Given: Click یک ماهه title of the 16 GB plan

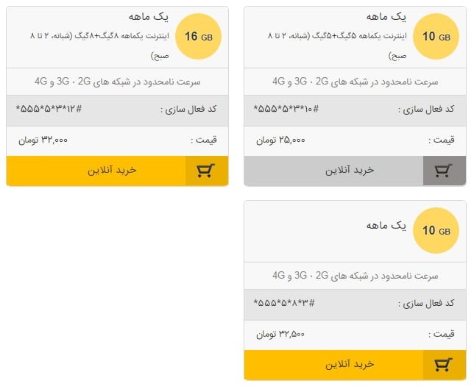Looking at the screenshot, I should click(148, 17).
